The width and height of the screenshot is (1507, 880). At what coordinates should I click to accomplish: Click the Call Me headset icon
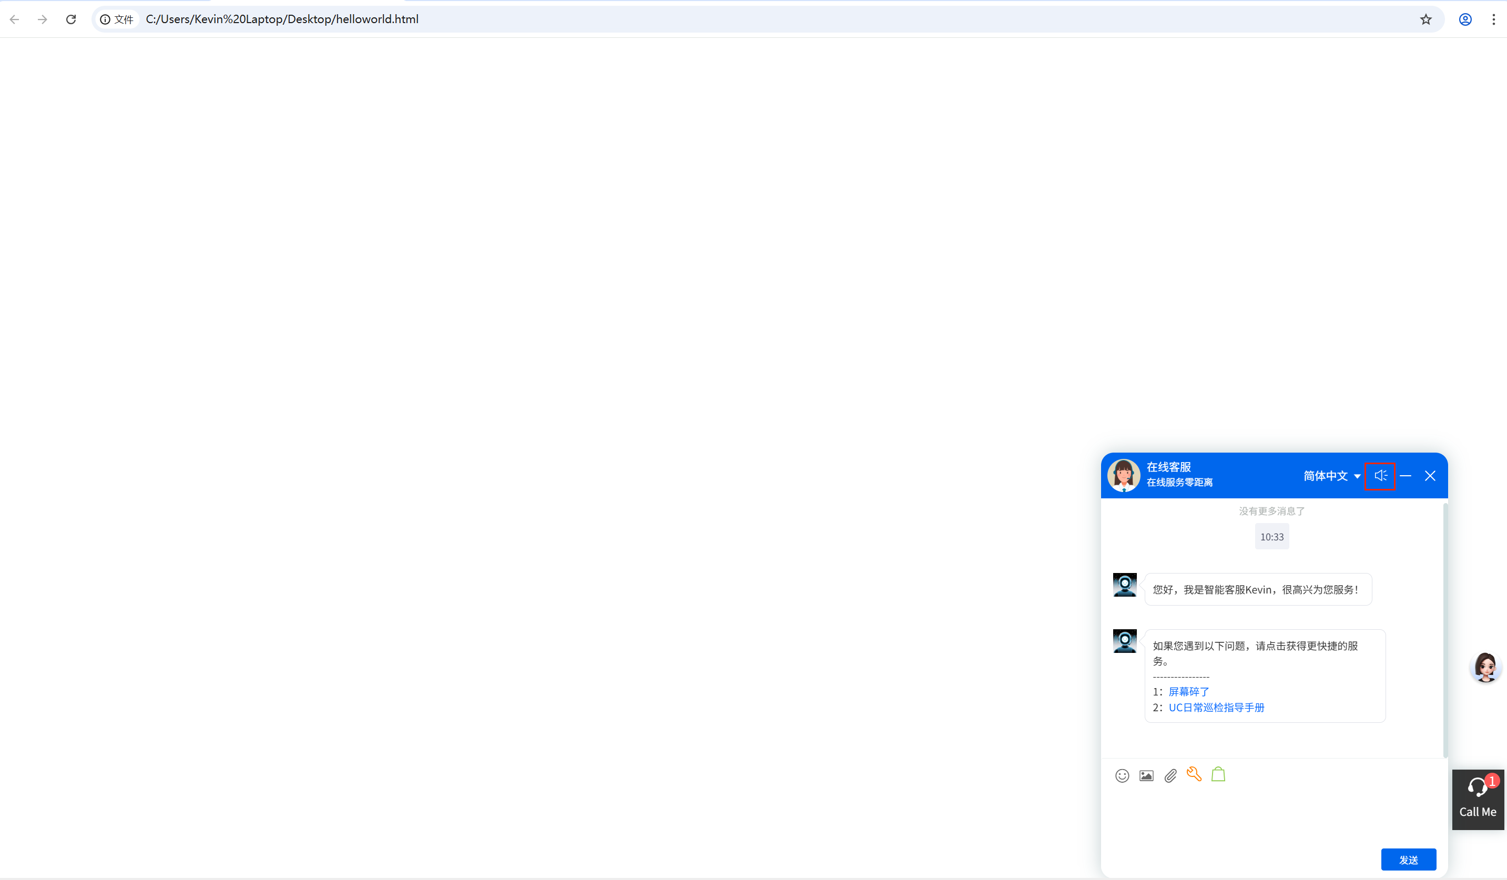coord(1477,788)
